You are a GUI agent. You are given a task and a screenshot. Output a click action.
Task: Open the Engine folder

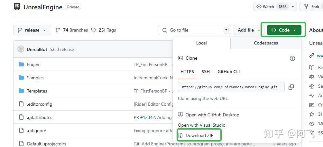[33, 64]
